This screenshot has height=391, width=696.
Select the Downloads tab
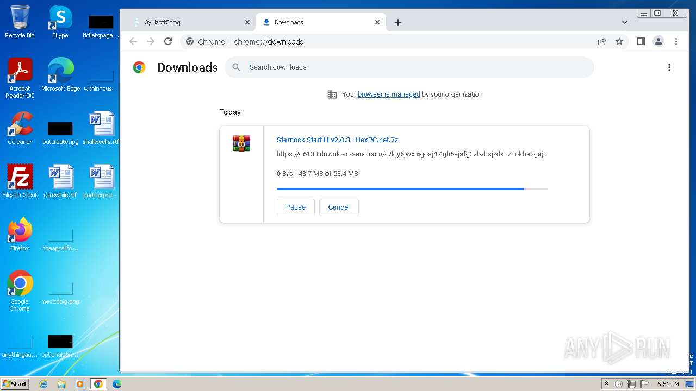(321, 22)
